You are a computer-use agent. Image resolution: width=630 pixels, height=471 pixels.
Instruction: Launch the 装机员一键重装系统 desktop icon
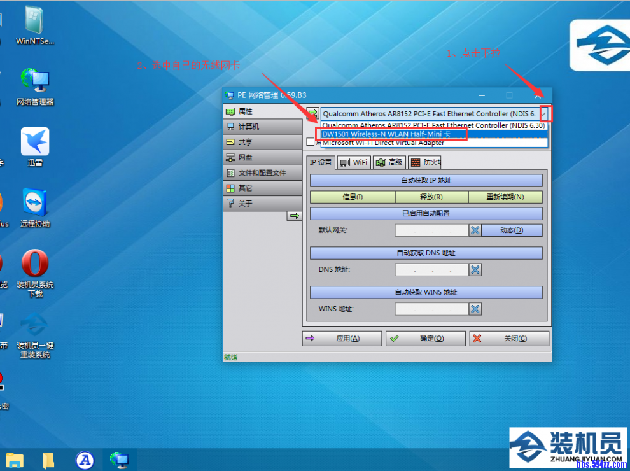coord(34,325)
